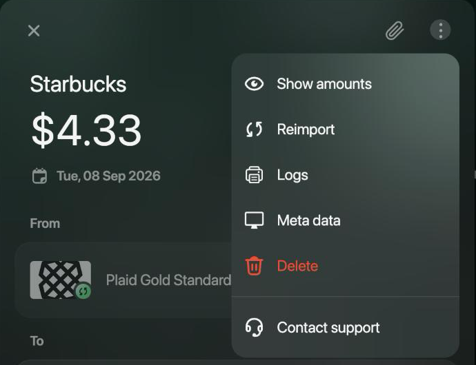Choose Reimport from the menu
Screen dimensions: 476x365
coord(306,129)
